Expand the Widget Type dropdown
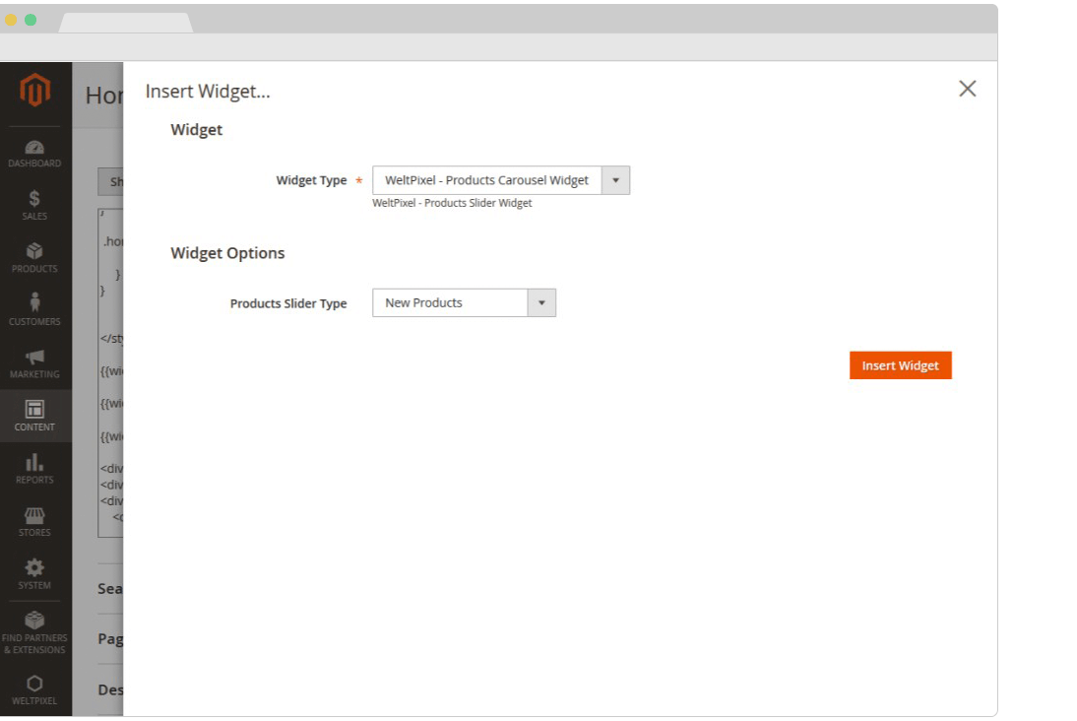Image resolution: width=1077 pixels, height=721 pixels. pos(500,180)
